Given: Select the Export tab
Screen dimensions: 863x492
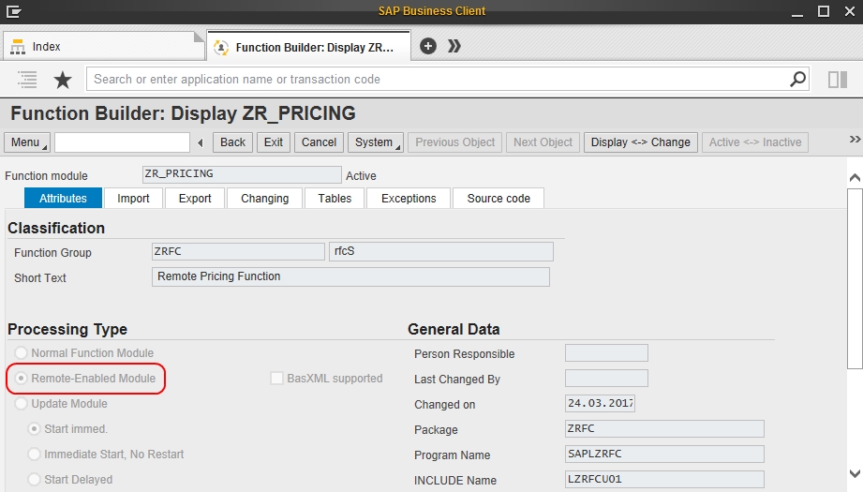Looking at the screenshot, I should [195, 198].
